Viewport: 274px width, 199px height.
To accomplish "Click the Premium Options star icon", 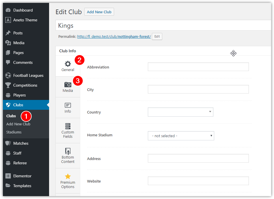I will point(68,176).
